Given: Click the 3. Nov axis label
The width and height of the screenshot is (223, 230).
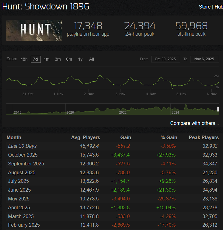Looking at the screenshot, I should tap(120, 94).
